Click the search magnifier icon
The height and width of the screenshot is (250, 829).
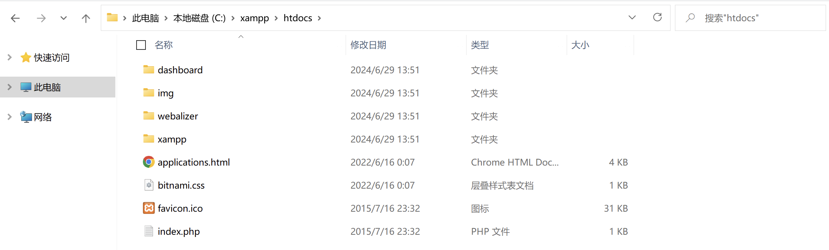(691, 17)
